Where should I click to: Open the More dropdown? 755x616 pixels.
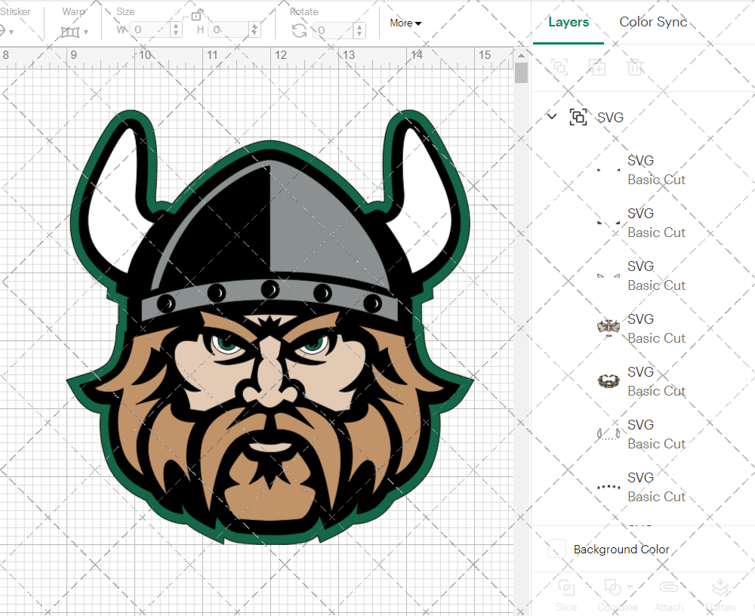tap(405, 23)
